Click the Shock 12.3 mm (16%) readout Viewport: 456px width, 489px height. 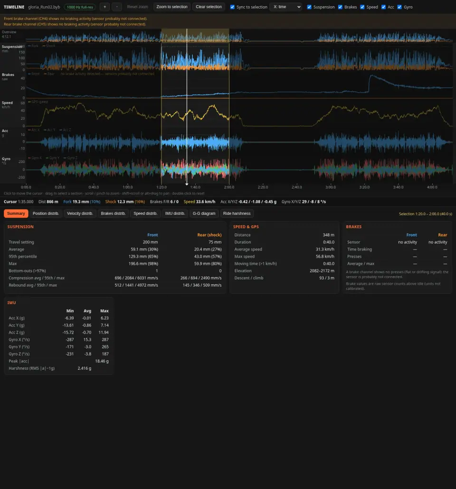125,202
